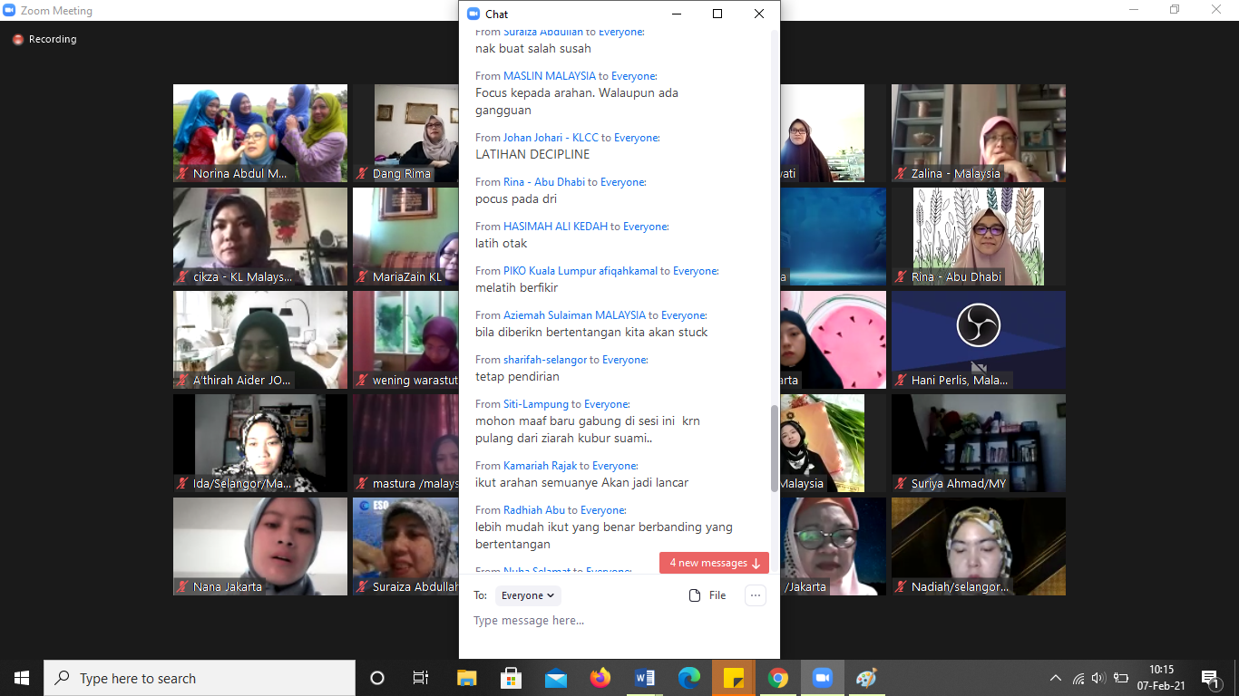Launch Microsoft Word from the taskbar
Image resolution: width=1239 pixels, height=696 pixels.
tap(645, 678)
